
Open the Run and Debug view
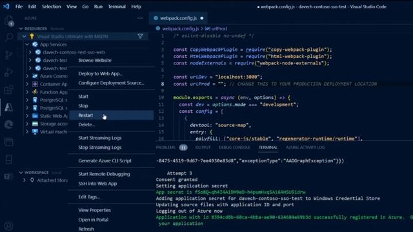coord(8,72)
